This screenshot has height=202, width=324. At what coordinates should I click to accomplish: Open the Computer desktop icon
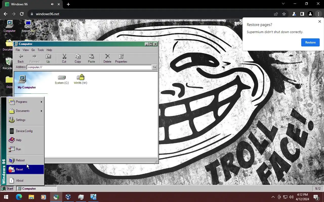10,26
